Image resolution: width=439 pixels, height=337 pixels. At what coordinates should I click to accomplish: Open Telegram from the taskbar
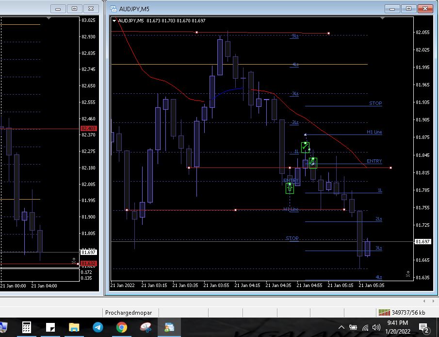98,328
